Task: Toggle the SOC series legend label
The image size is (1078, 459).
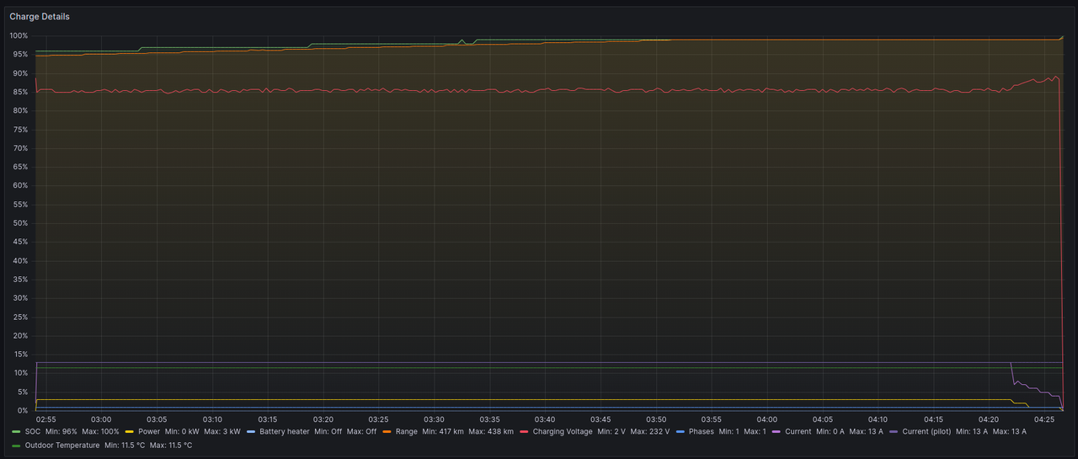Action: (33, 431)
